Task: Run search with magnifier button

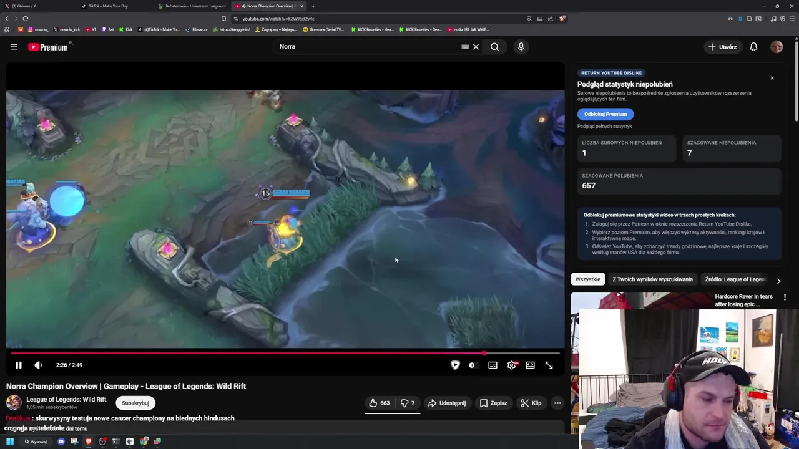Action: pyautogui.click(x=494, y=47)
